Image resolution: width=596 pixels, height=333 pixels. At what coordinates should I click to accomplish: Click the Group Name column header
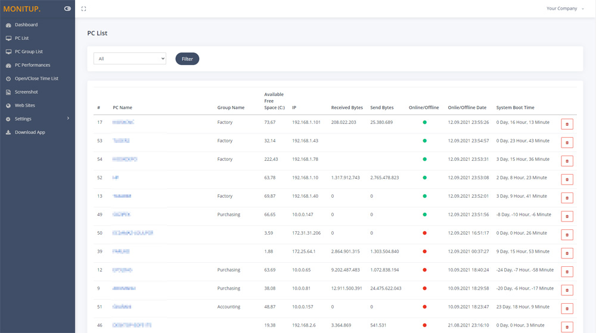[231, 107]
